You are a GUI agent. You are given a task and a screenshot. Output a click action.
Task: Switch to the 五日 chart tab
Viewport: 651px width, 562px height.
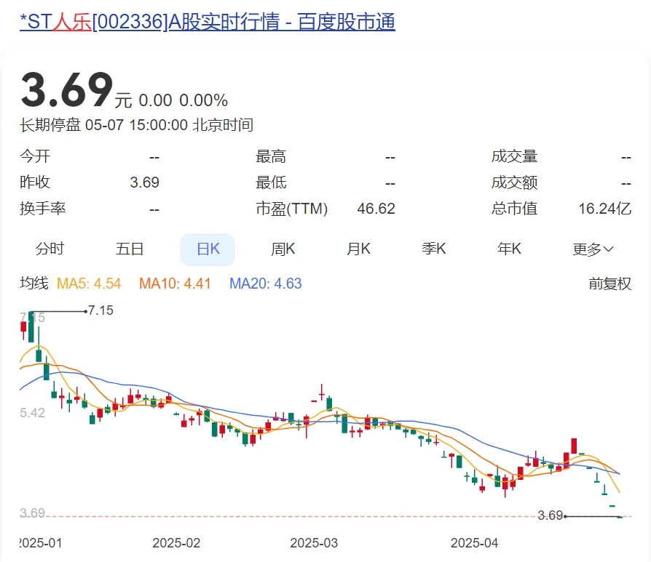(130, 249)
